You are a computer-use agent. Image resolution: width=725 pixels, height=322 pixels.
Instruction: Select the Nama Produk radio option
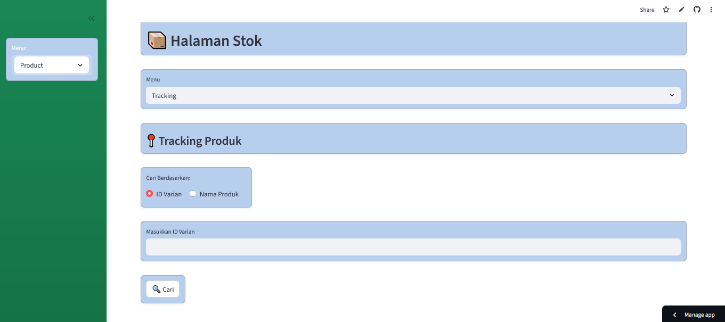click(x=193, y=194)
